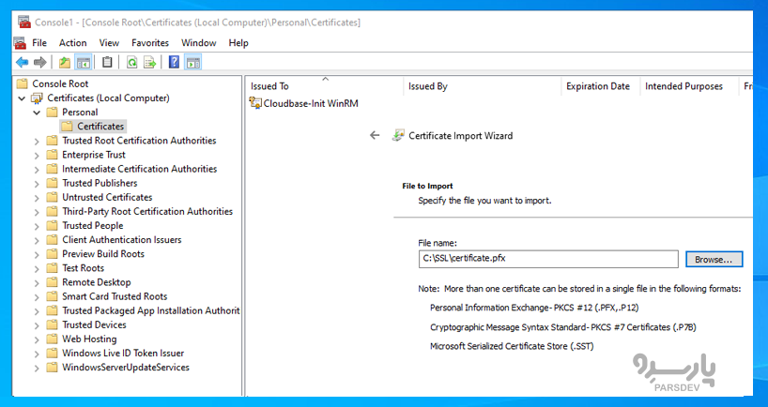Sort by Expiration Date column header

601,86
